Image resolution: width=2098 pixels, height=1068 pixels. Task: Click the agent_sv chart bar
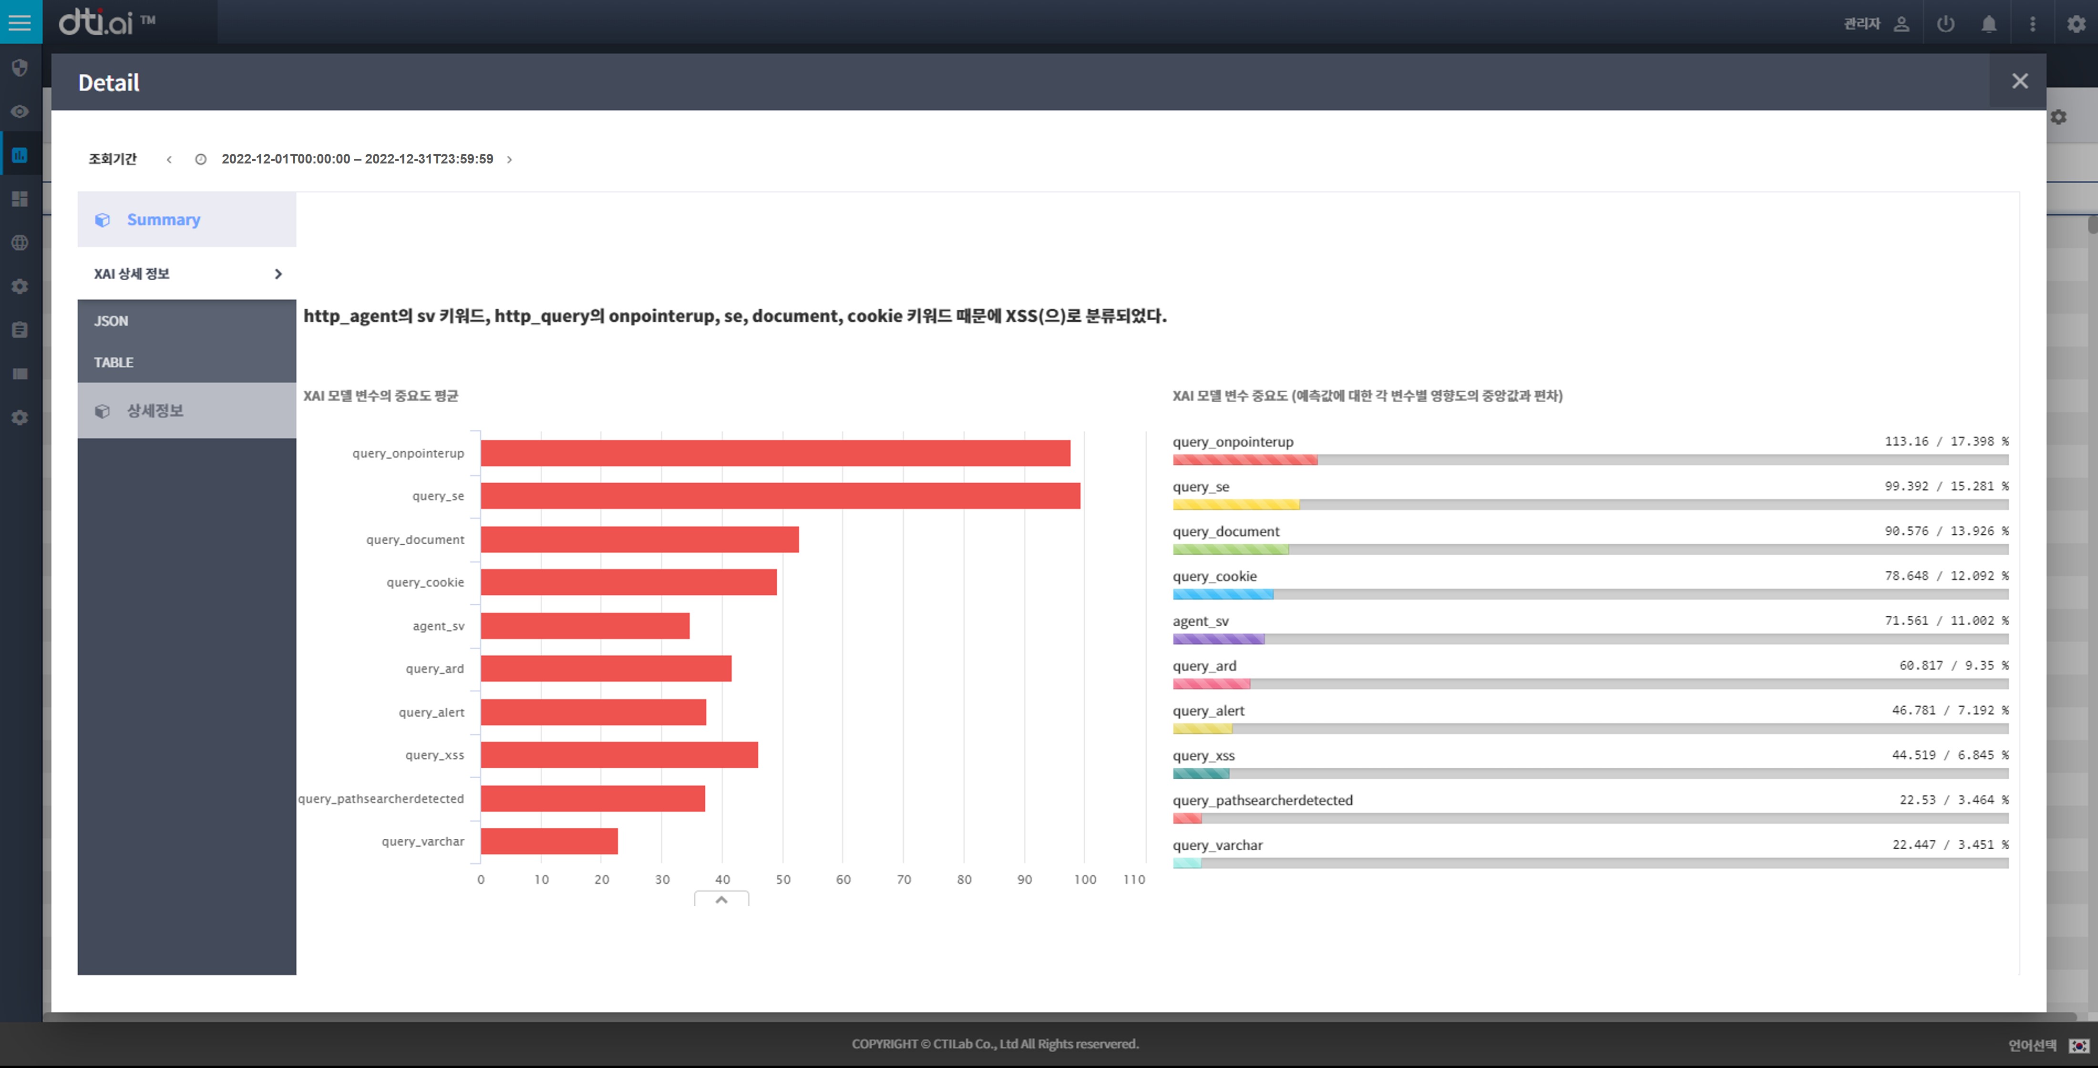(x=585, y=626)
